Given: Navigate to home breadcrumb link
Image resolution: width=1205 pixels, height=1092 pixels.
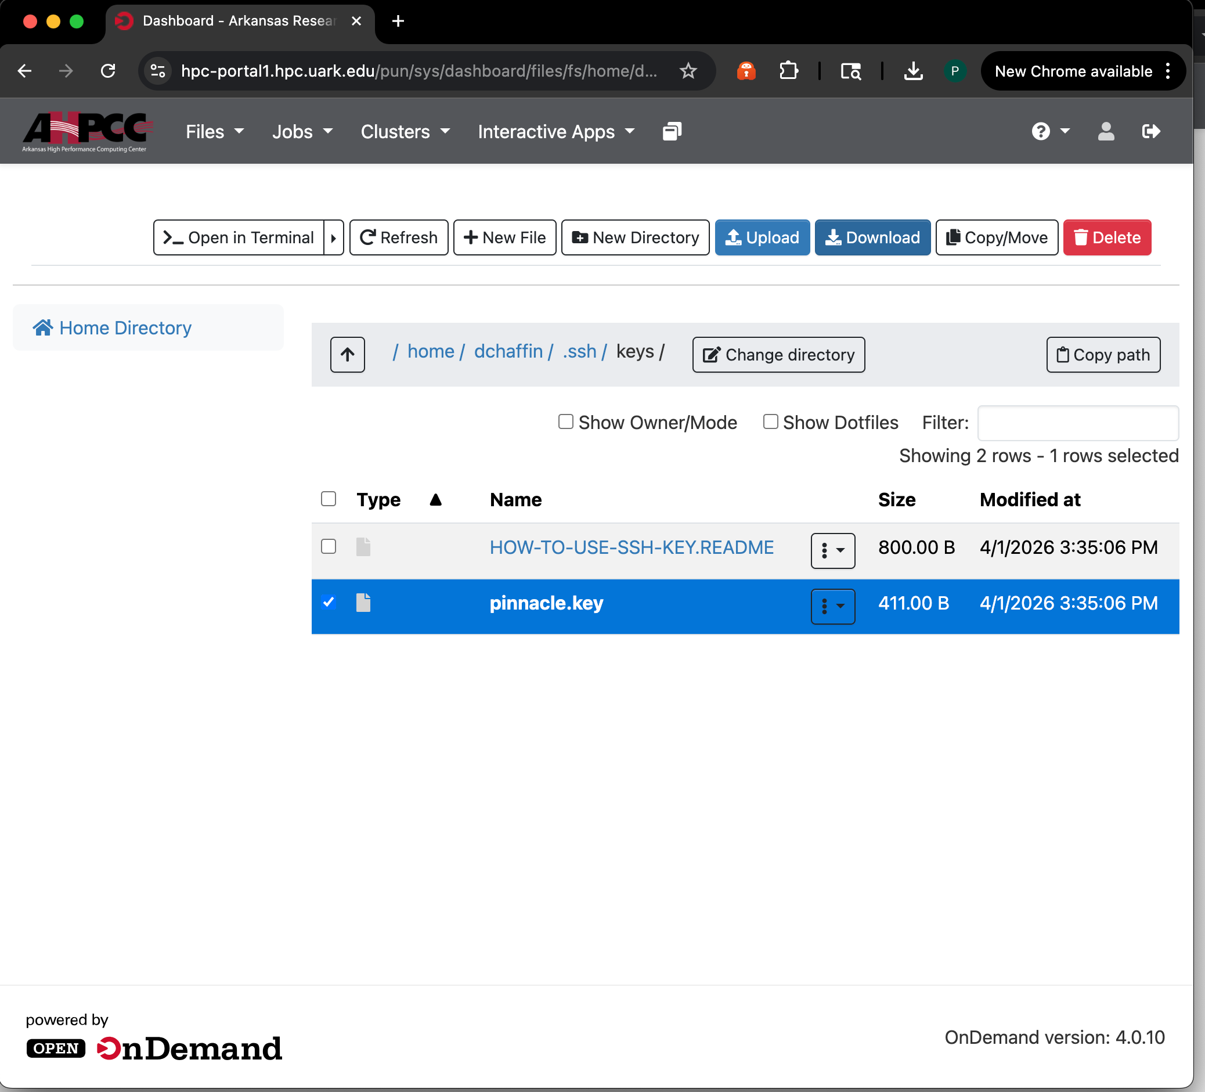Looking at the screenshot, I should (431, 351).
